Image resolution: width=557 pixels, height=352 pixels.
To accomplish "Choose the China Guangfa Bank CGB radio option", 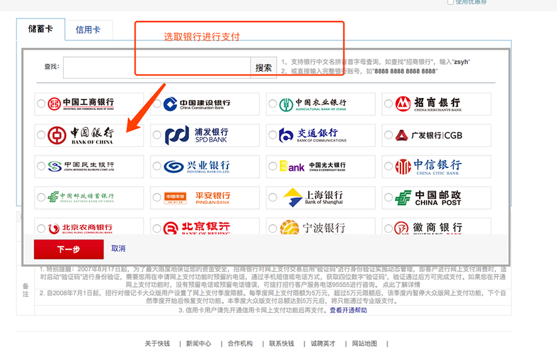I will tap(388, 136).
